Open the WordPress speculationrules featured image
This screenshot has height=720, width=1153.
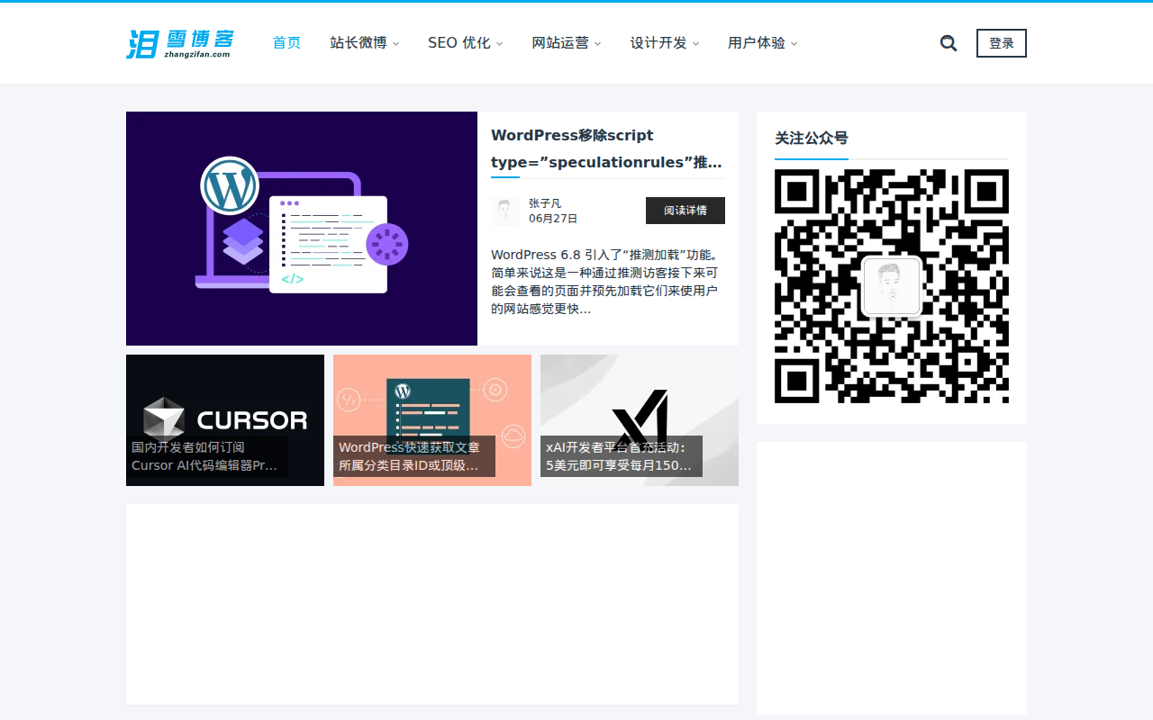(x=302, y=229)
